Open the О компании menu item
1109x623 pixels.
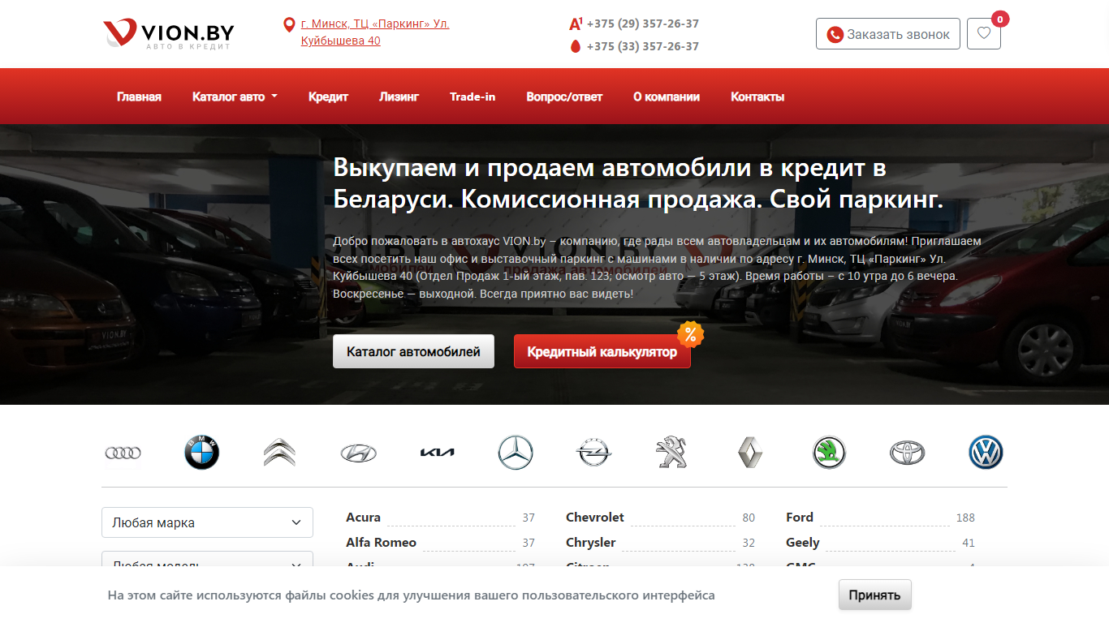(667, 97)
